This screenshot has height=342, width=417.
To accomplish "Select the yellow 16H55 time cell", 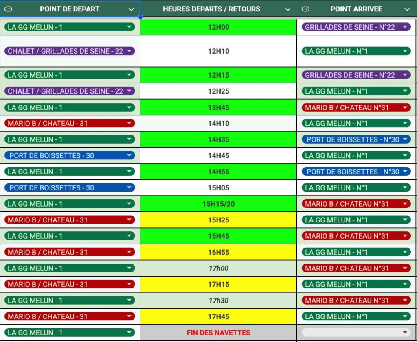I will tap(218, 252).
